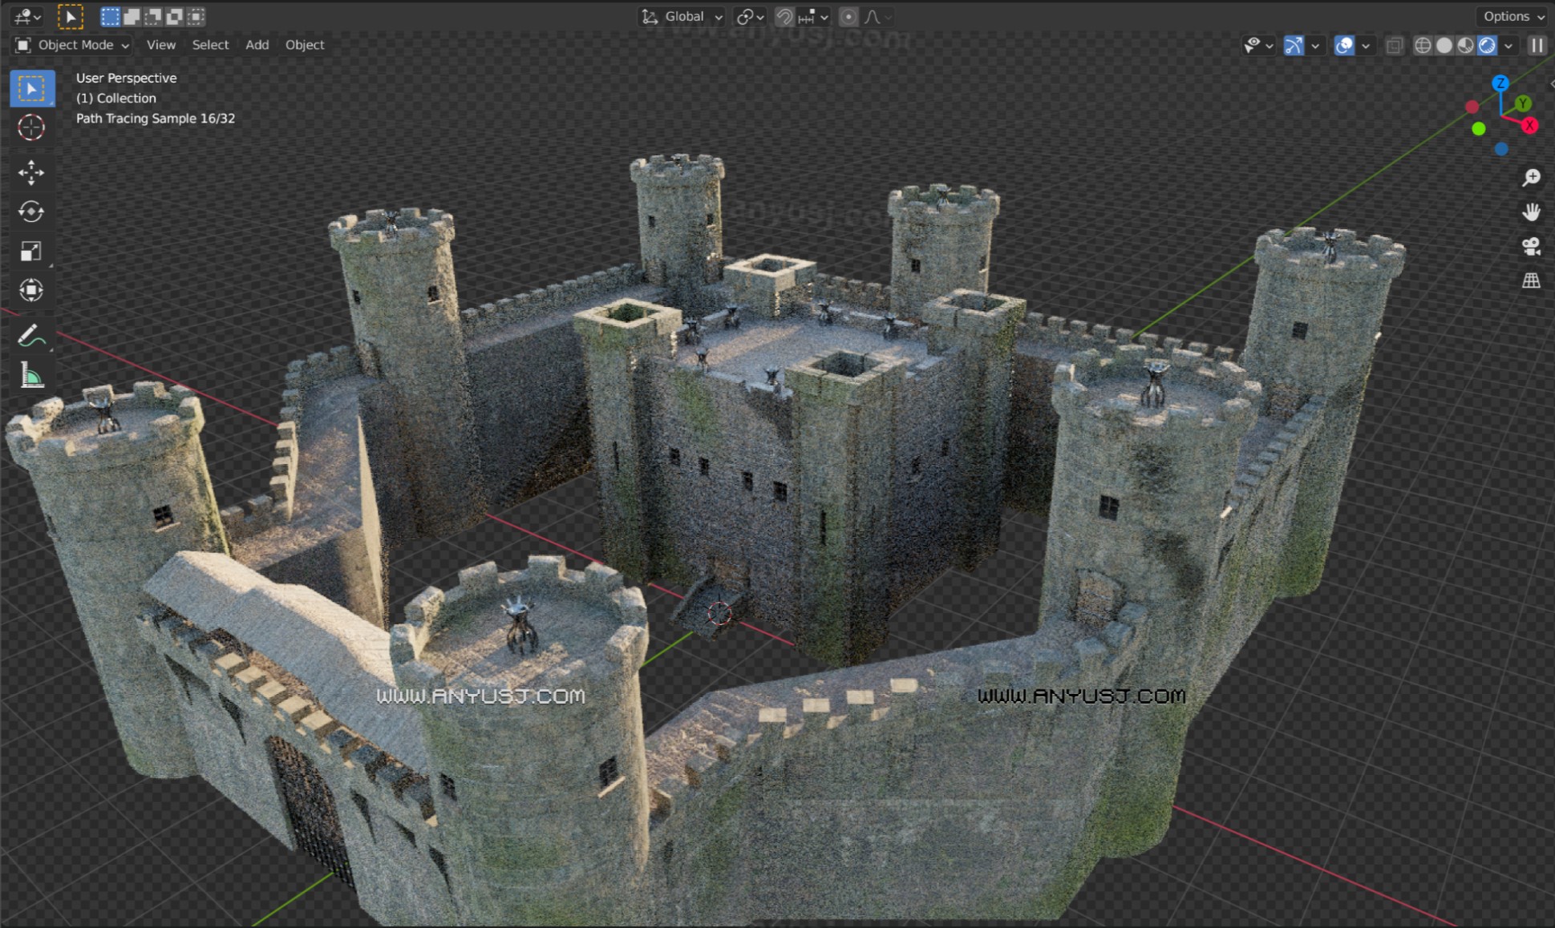The image size is (1555, 928).
Task: Open the editor type dropdown
Action: click(27, 16)
